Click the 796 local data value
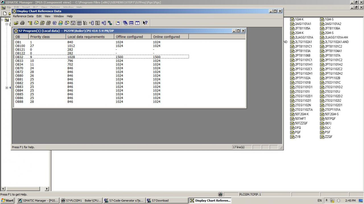The height and width of the screenshot is (204, 364). pos(70,61)
